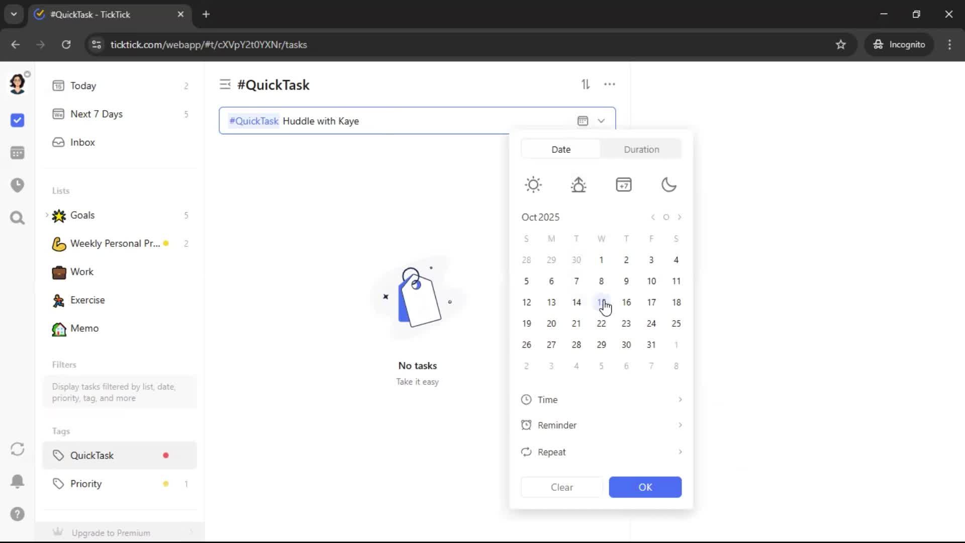Viewport: 965px width, 543px height.
Task: Expand the Goals list in sidebar
Action: (47, 215)
